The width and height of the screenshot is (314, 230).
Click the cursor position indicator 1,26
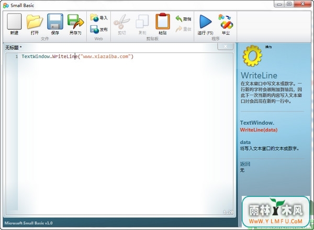(228, 212)
